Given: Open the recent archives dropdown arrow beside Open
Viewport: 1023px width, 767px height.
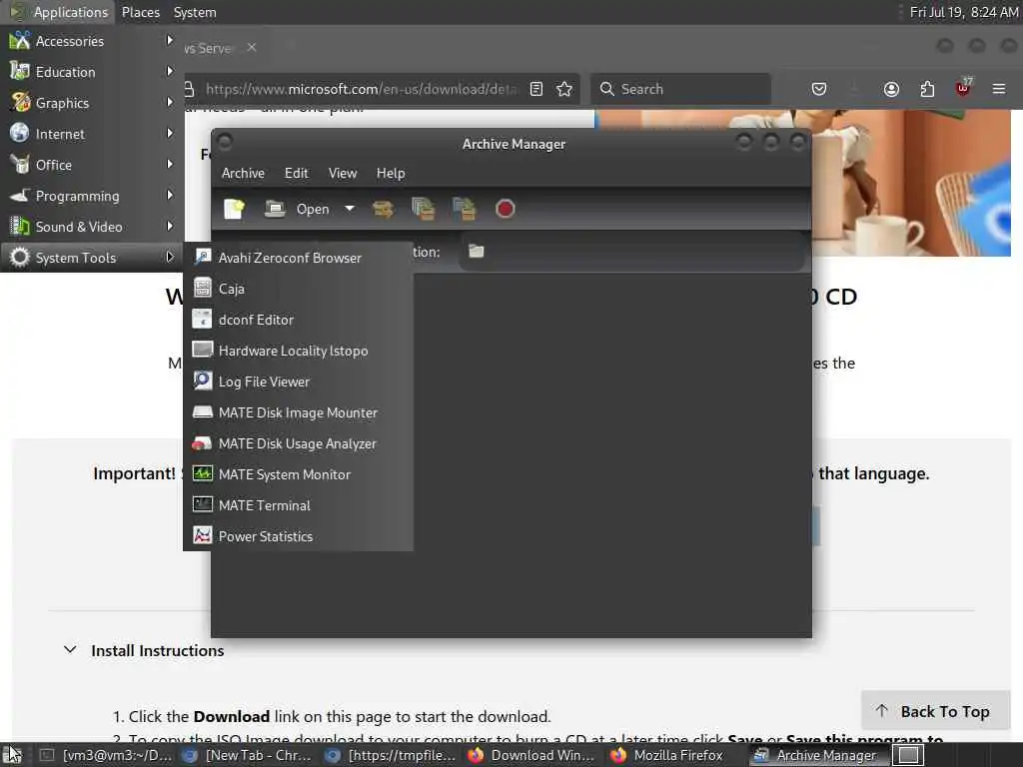Looking at the screenshot, I should point(350,209).
